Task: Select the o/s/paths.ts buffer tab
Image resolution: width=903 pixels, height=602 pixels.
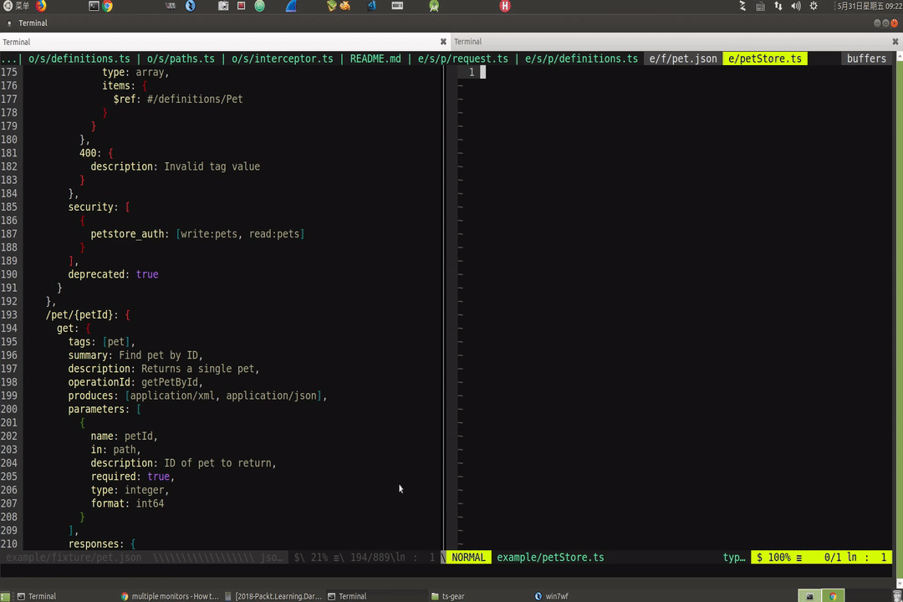Action: [181, 59]
